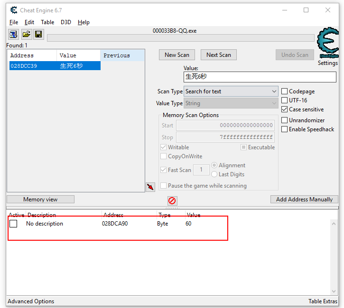Check Pause the game while scanning

[163, 186]
